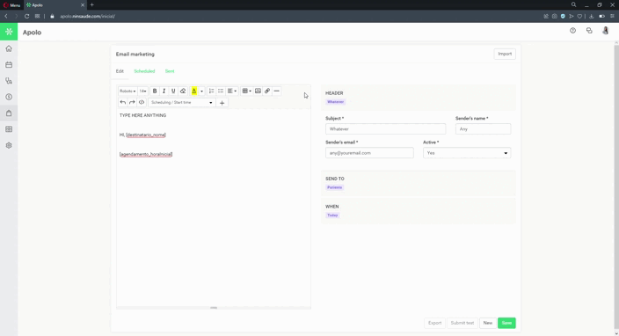The width and height of the screenshot is (619, 336).
Task: Redo the last editor change
Action: click(x=132, y=103)
